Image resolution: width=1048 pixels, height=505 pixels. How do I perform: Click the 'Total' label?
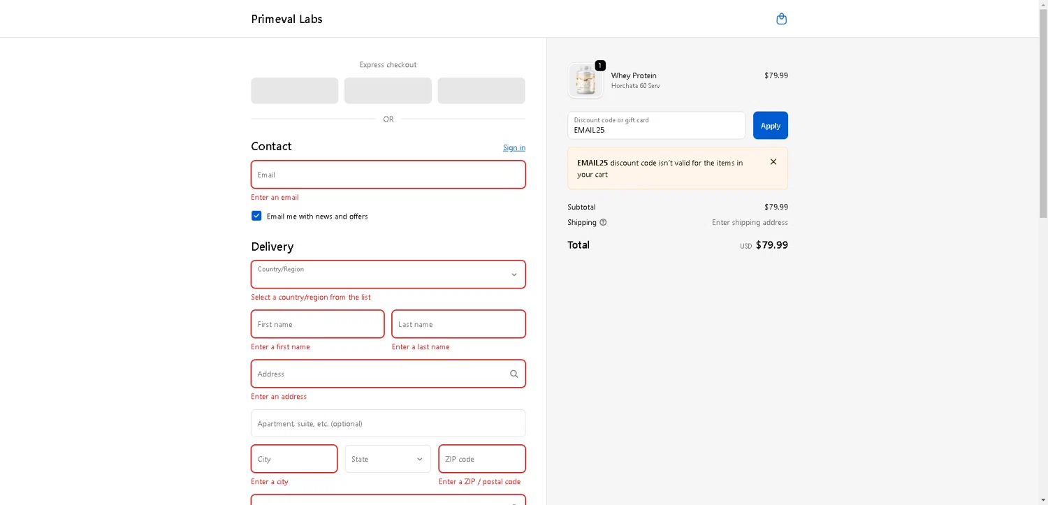tap(578, 245)
